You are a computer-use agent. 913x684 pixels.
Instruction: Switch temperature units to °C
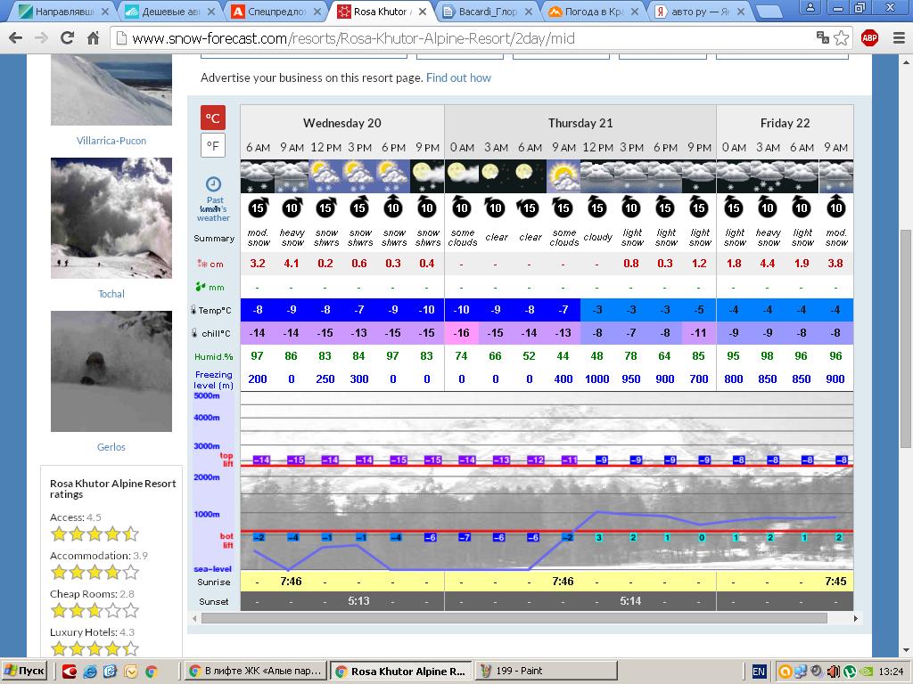(x=212, y=118)
